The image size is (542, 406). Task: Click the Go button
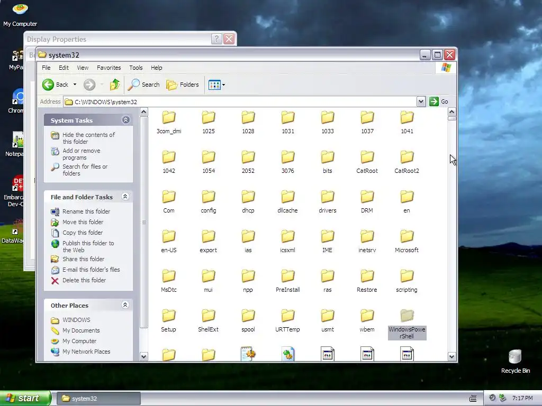[x=439, y=101]
